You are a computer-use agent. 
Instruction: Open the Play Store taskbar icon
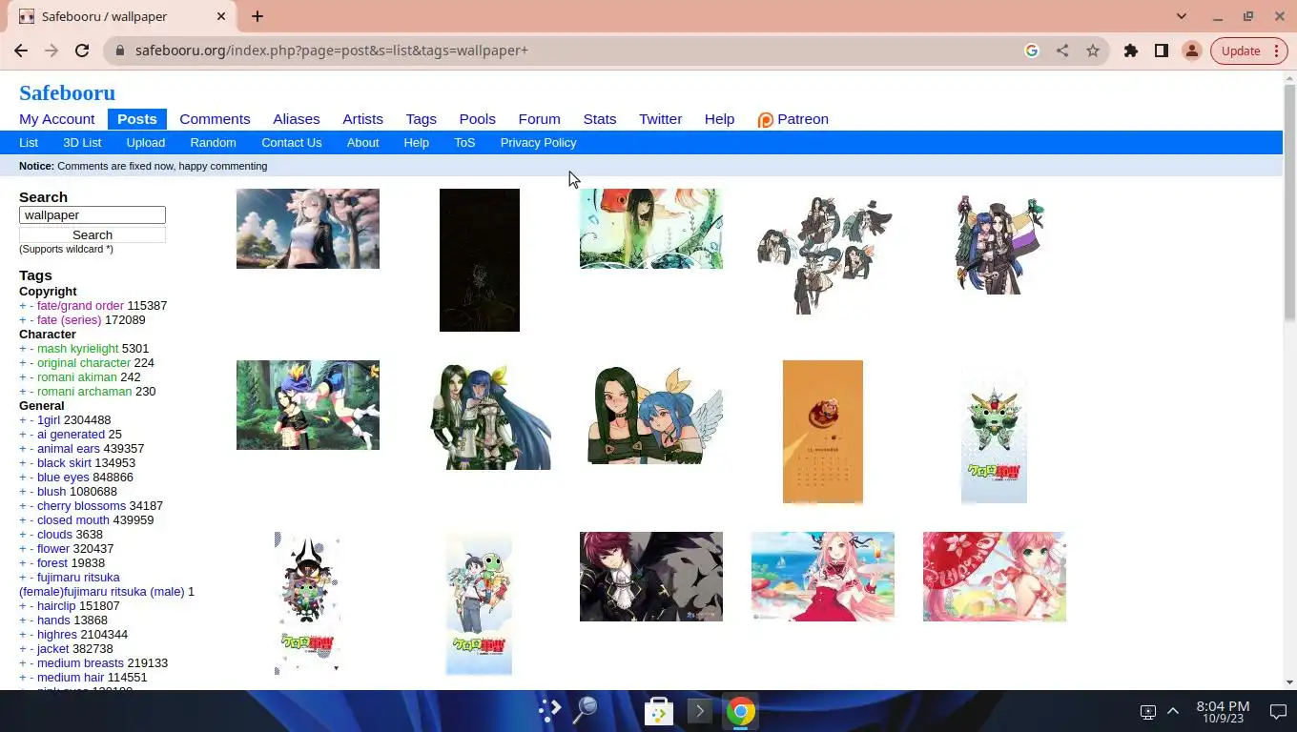(659, 711)
